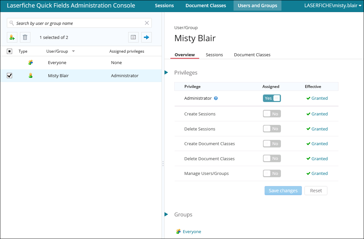Switch to the Sessions detail tab
The width and height of the screenshot is (364, 239).
pos(214,55)
